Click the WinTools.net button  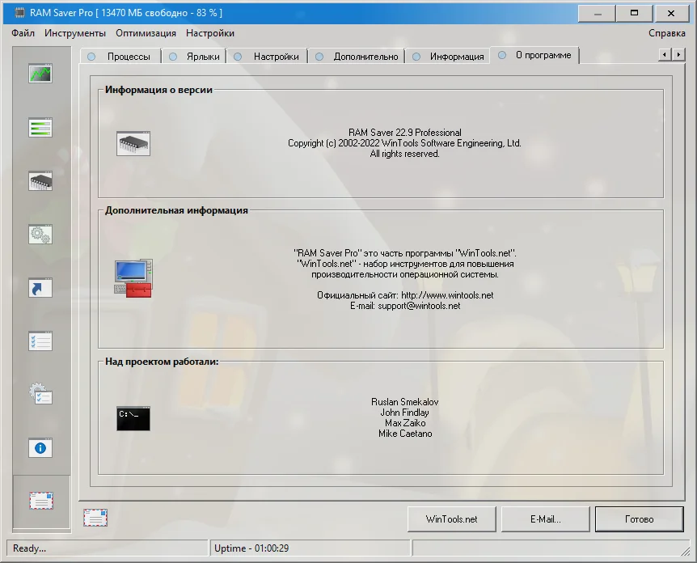coord(452,519)
